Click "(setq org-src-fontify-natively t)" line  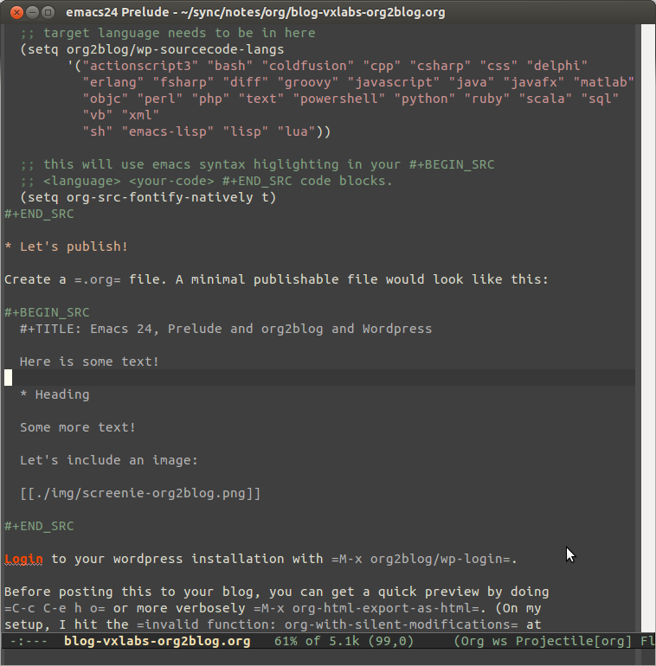(x=148, y=197)
